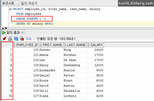Select the employee ID cell 100

click(x=26, y=50)
